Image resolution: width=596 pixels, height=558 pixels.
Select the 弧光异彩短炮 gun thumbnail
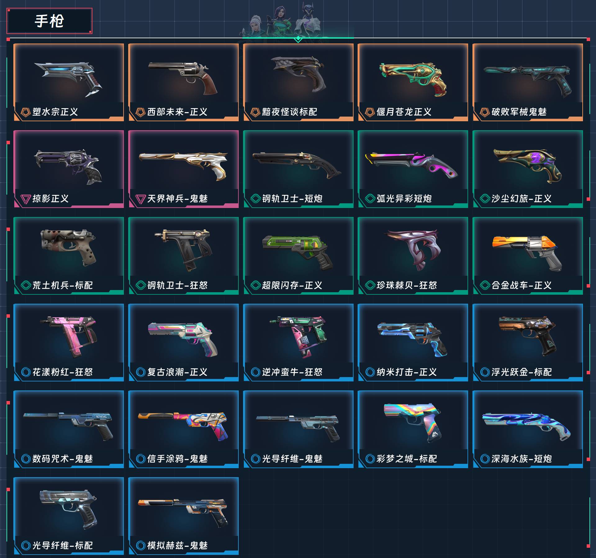coord(411,166)
